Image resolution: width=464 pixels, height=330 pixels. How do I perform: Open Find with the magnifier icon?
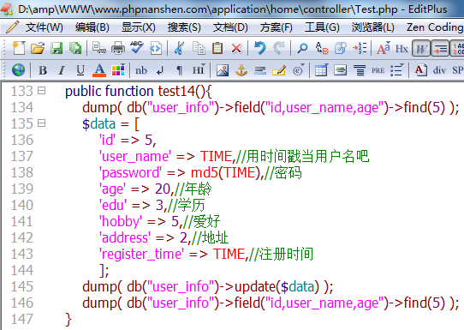tap(302, 48)
